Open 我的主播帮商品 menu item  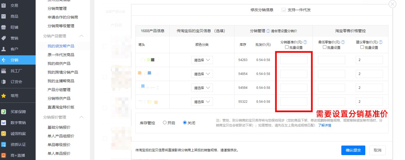(x=61, y=81)
